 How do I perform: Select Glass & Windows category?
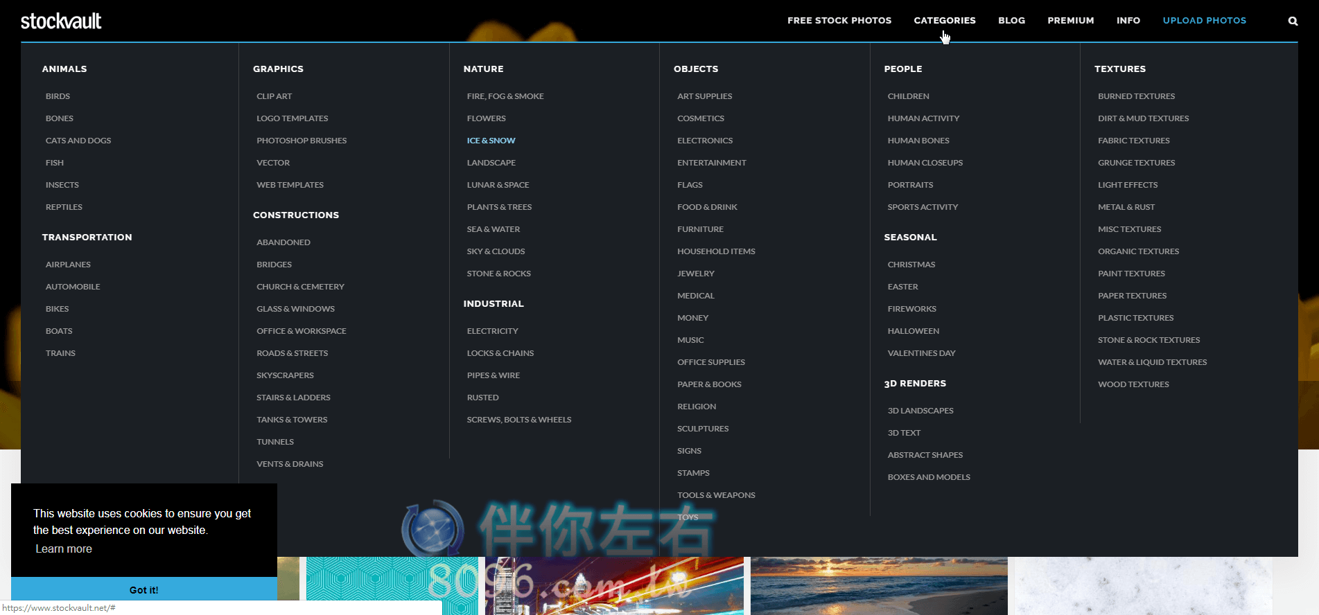click(295, 309)
